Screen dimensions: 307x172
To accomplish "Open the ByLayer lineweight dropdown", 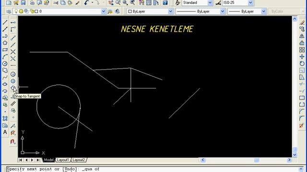I will (x=263, y=11).
